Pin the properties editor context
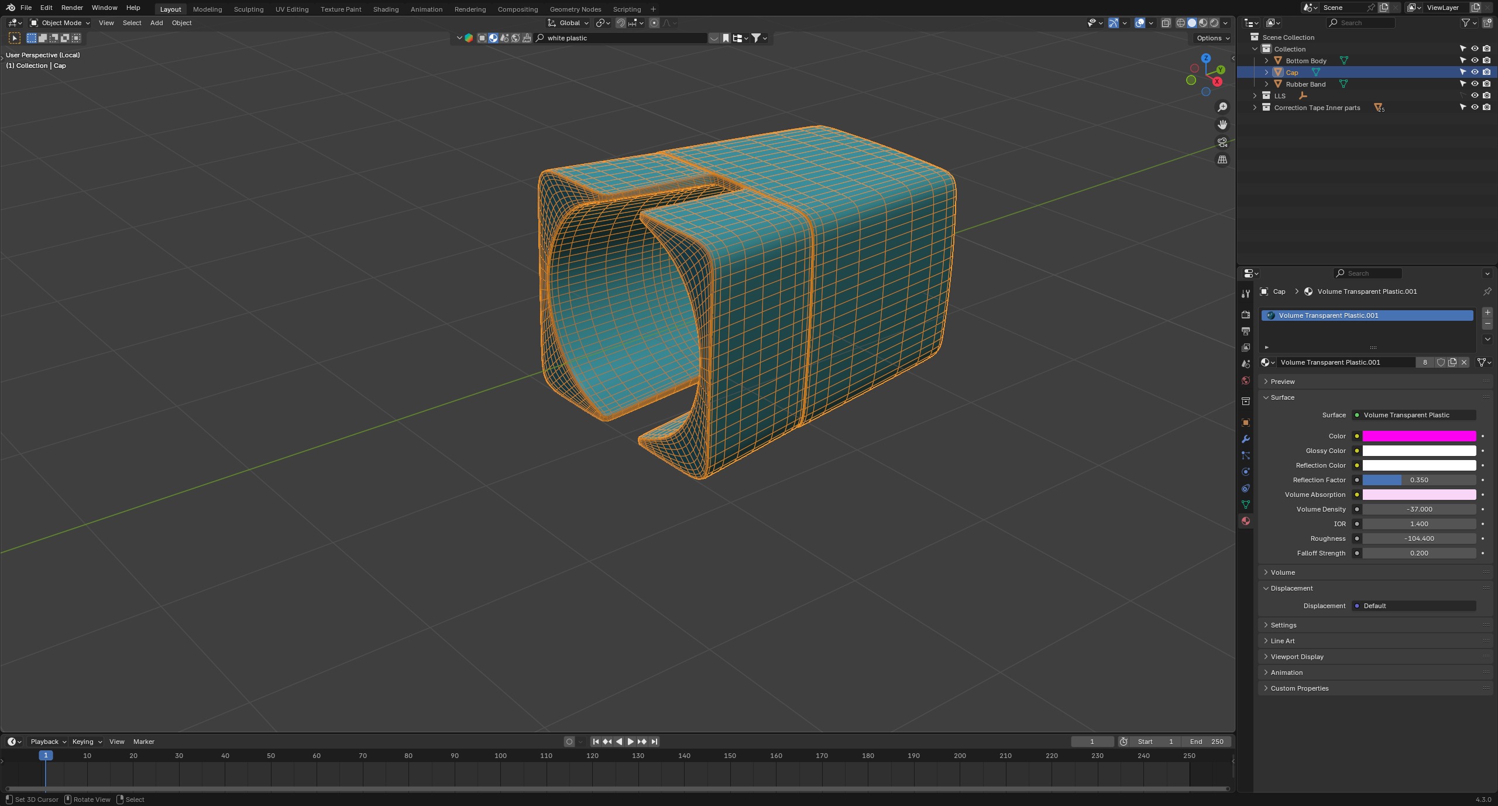 [x=1487, y=291]
